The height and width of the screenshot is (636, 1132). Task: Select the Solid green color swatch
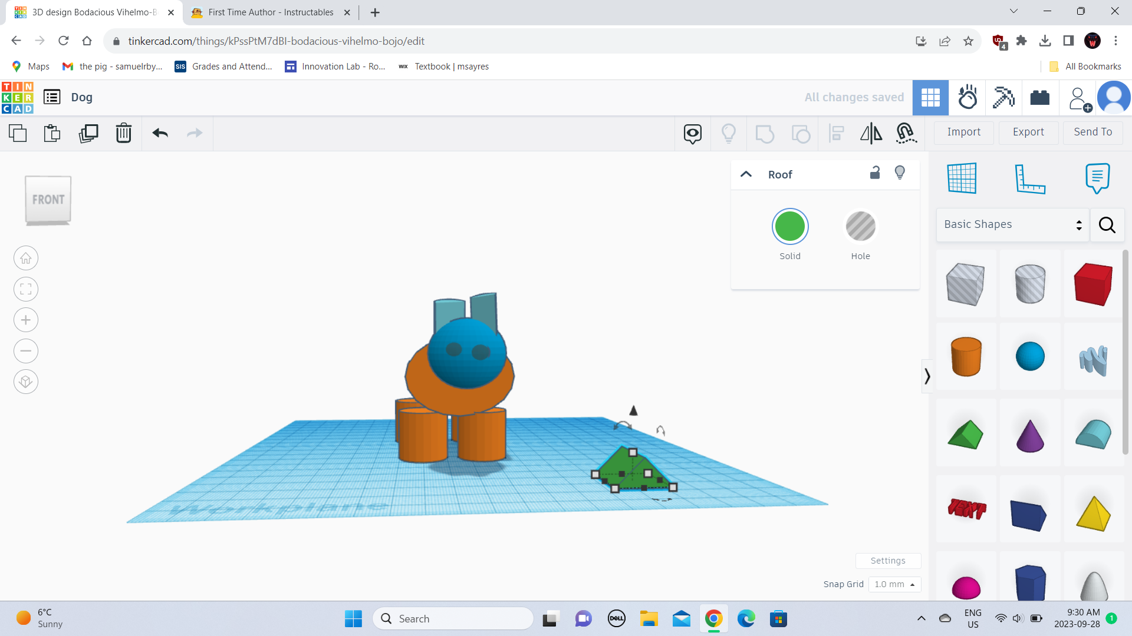click(x=790, y=226)
